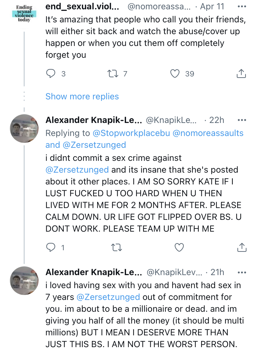257x349 pixels.
Task: Open Alexander Knapik-Le avatar on 22h tweet
Action: click(x=24, y=129)
